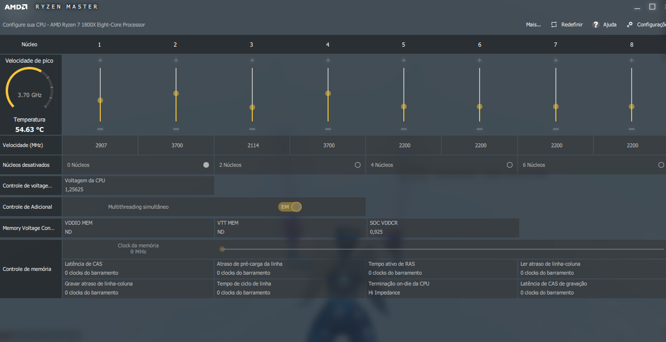Click core 3 speed value 2114
Screen dimensions: 666x342
[x=253, y=146]
